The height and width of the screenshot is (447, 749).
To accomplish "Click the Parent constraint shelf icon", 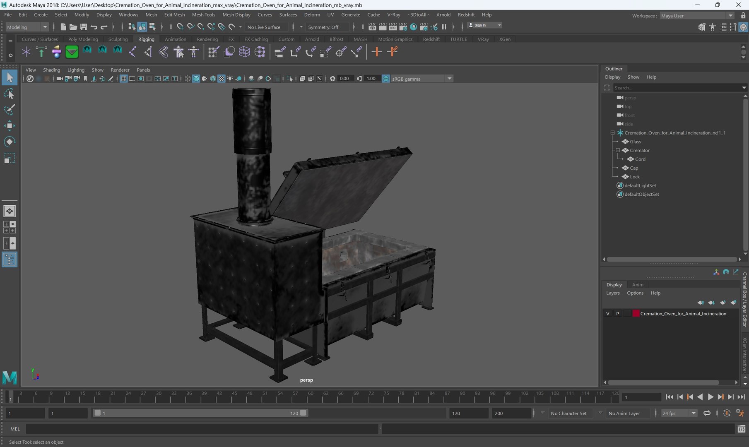I will click(x=279, y=52).
